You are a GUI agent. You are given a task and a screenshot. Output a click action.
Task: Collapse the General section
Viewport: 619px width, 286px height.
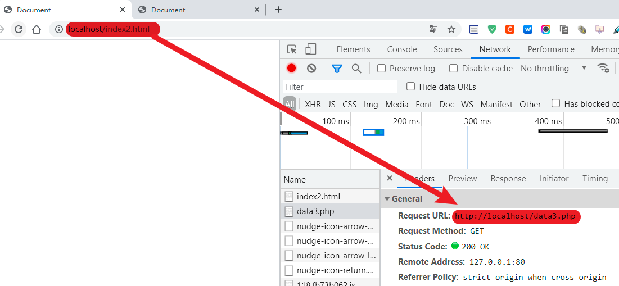pyautogui.click(x=387, y=199)
